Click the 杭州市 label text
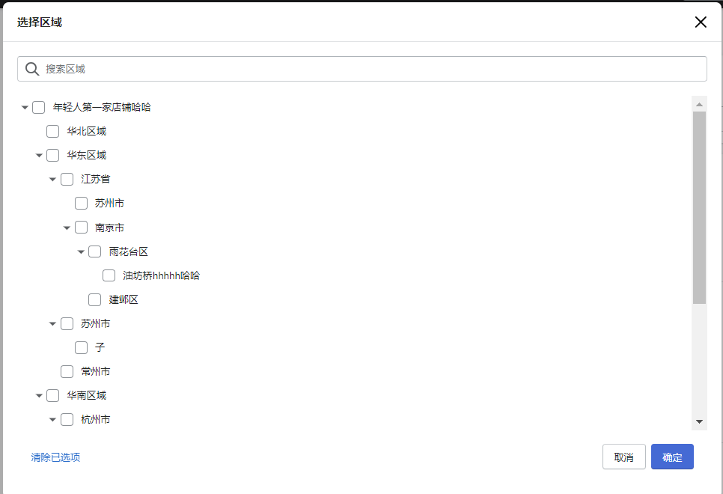 coord(96,420)
